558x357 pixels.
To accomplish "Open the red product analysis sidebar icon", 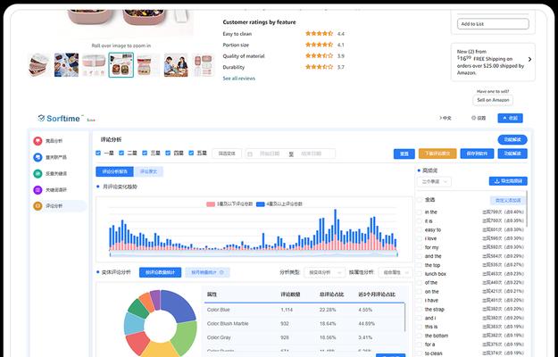I will click(x=37, y=141).
